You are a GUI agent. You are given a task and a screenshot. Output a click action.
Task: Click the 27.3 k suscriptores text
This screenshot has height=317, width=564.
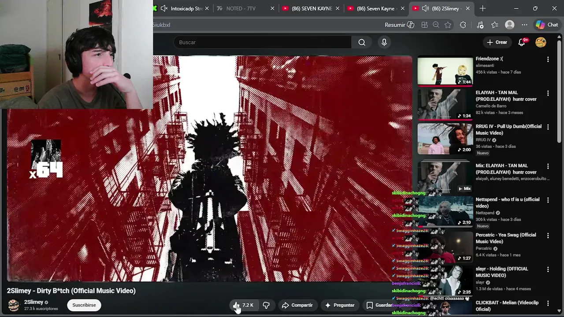click(x=41, y=309)
